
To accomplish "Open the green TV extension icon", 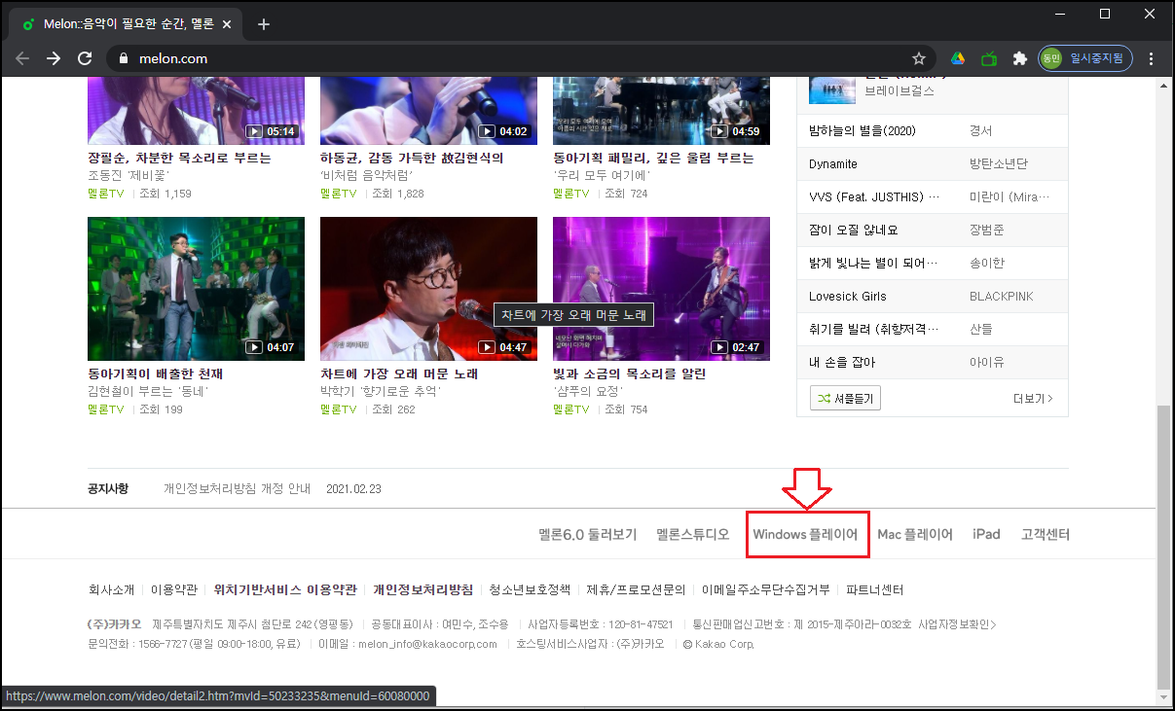I will coord(989,58).
